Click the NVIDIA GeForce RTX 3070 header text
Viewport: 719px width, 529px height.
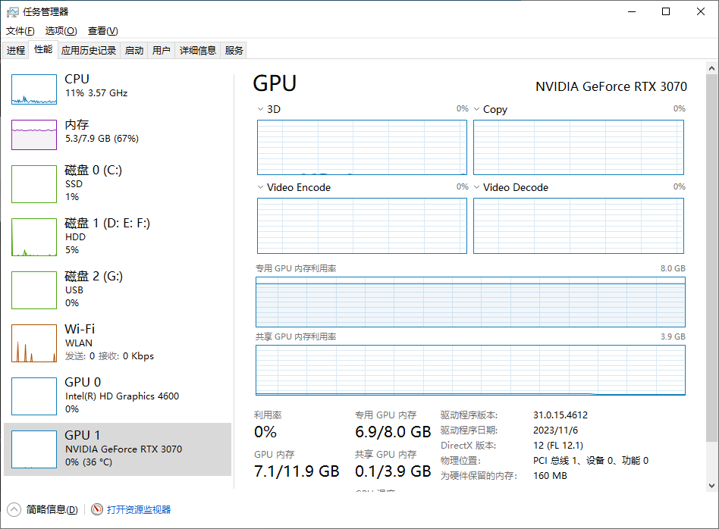pos(611,86)
